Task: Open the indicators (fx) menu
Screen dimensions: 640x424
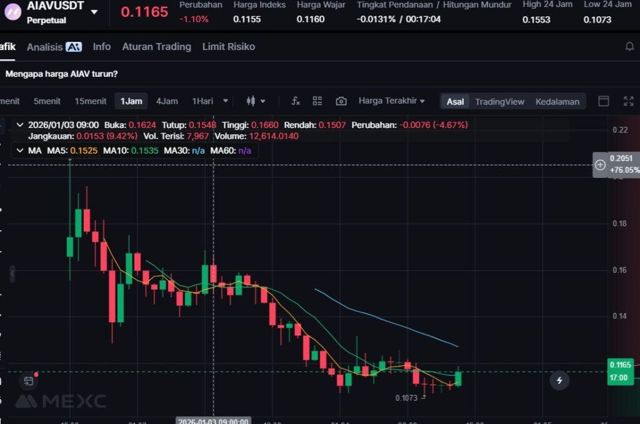Action: click(x=296, y=101)
